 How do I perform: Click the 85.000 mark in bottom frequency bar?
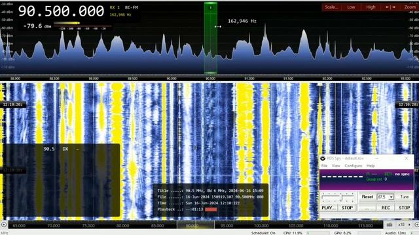coord(157,225)
